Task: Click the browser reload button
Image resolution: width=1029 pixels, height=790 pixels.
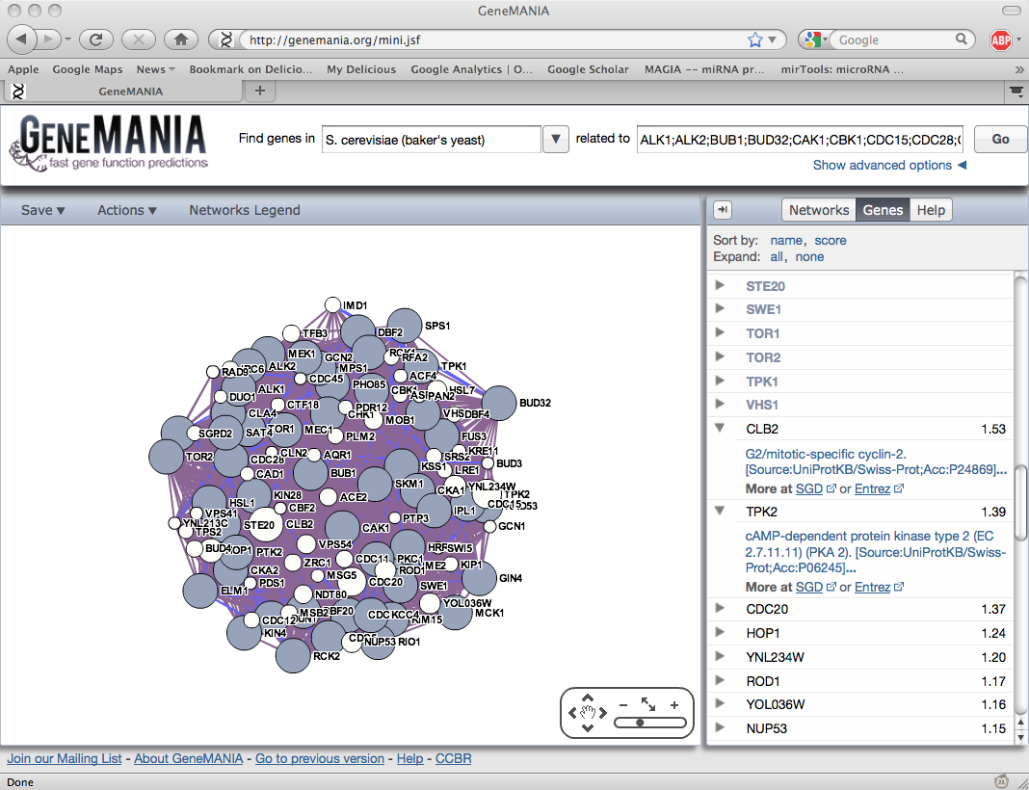Action: [95, 39]
